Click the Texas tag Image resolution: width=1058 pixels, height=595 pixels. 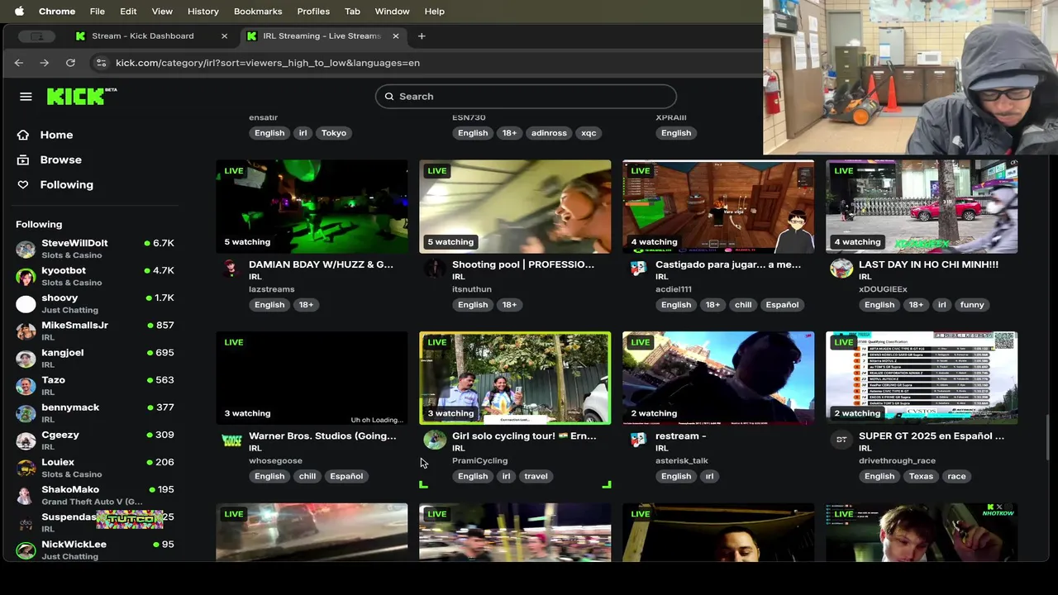click(921, 476)
